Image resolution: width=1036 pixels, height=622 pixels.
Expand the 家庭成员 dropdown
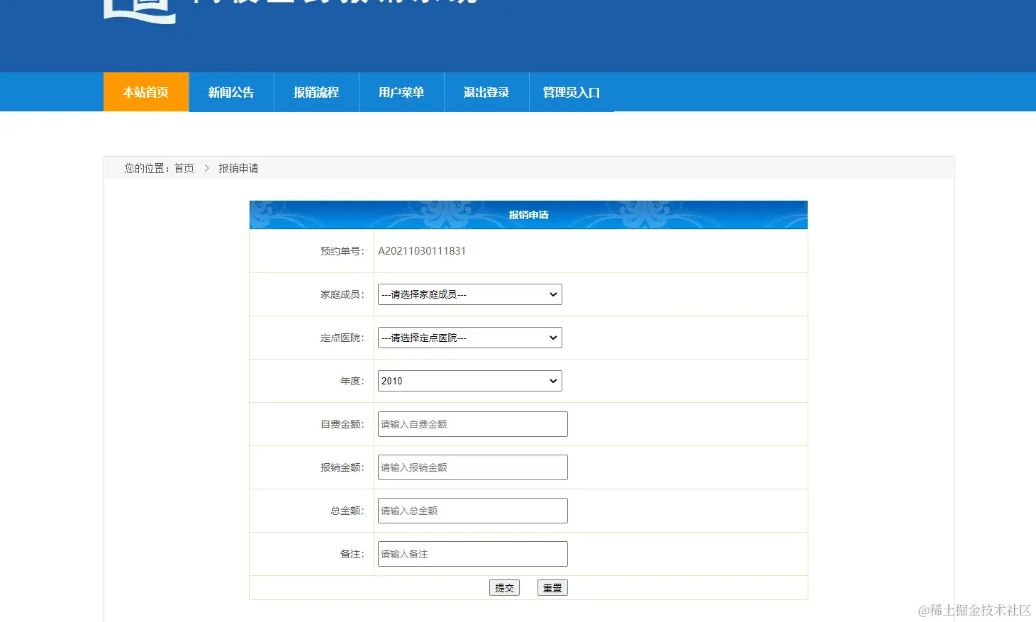470,294
